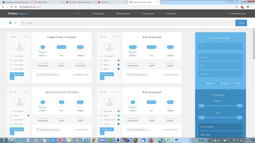Open Поиск navigation menu item

pos(77,14)
